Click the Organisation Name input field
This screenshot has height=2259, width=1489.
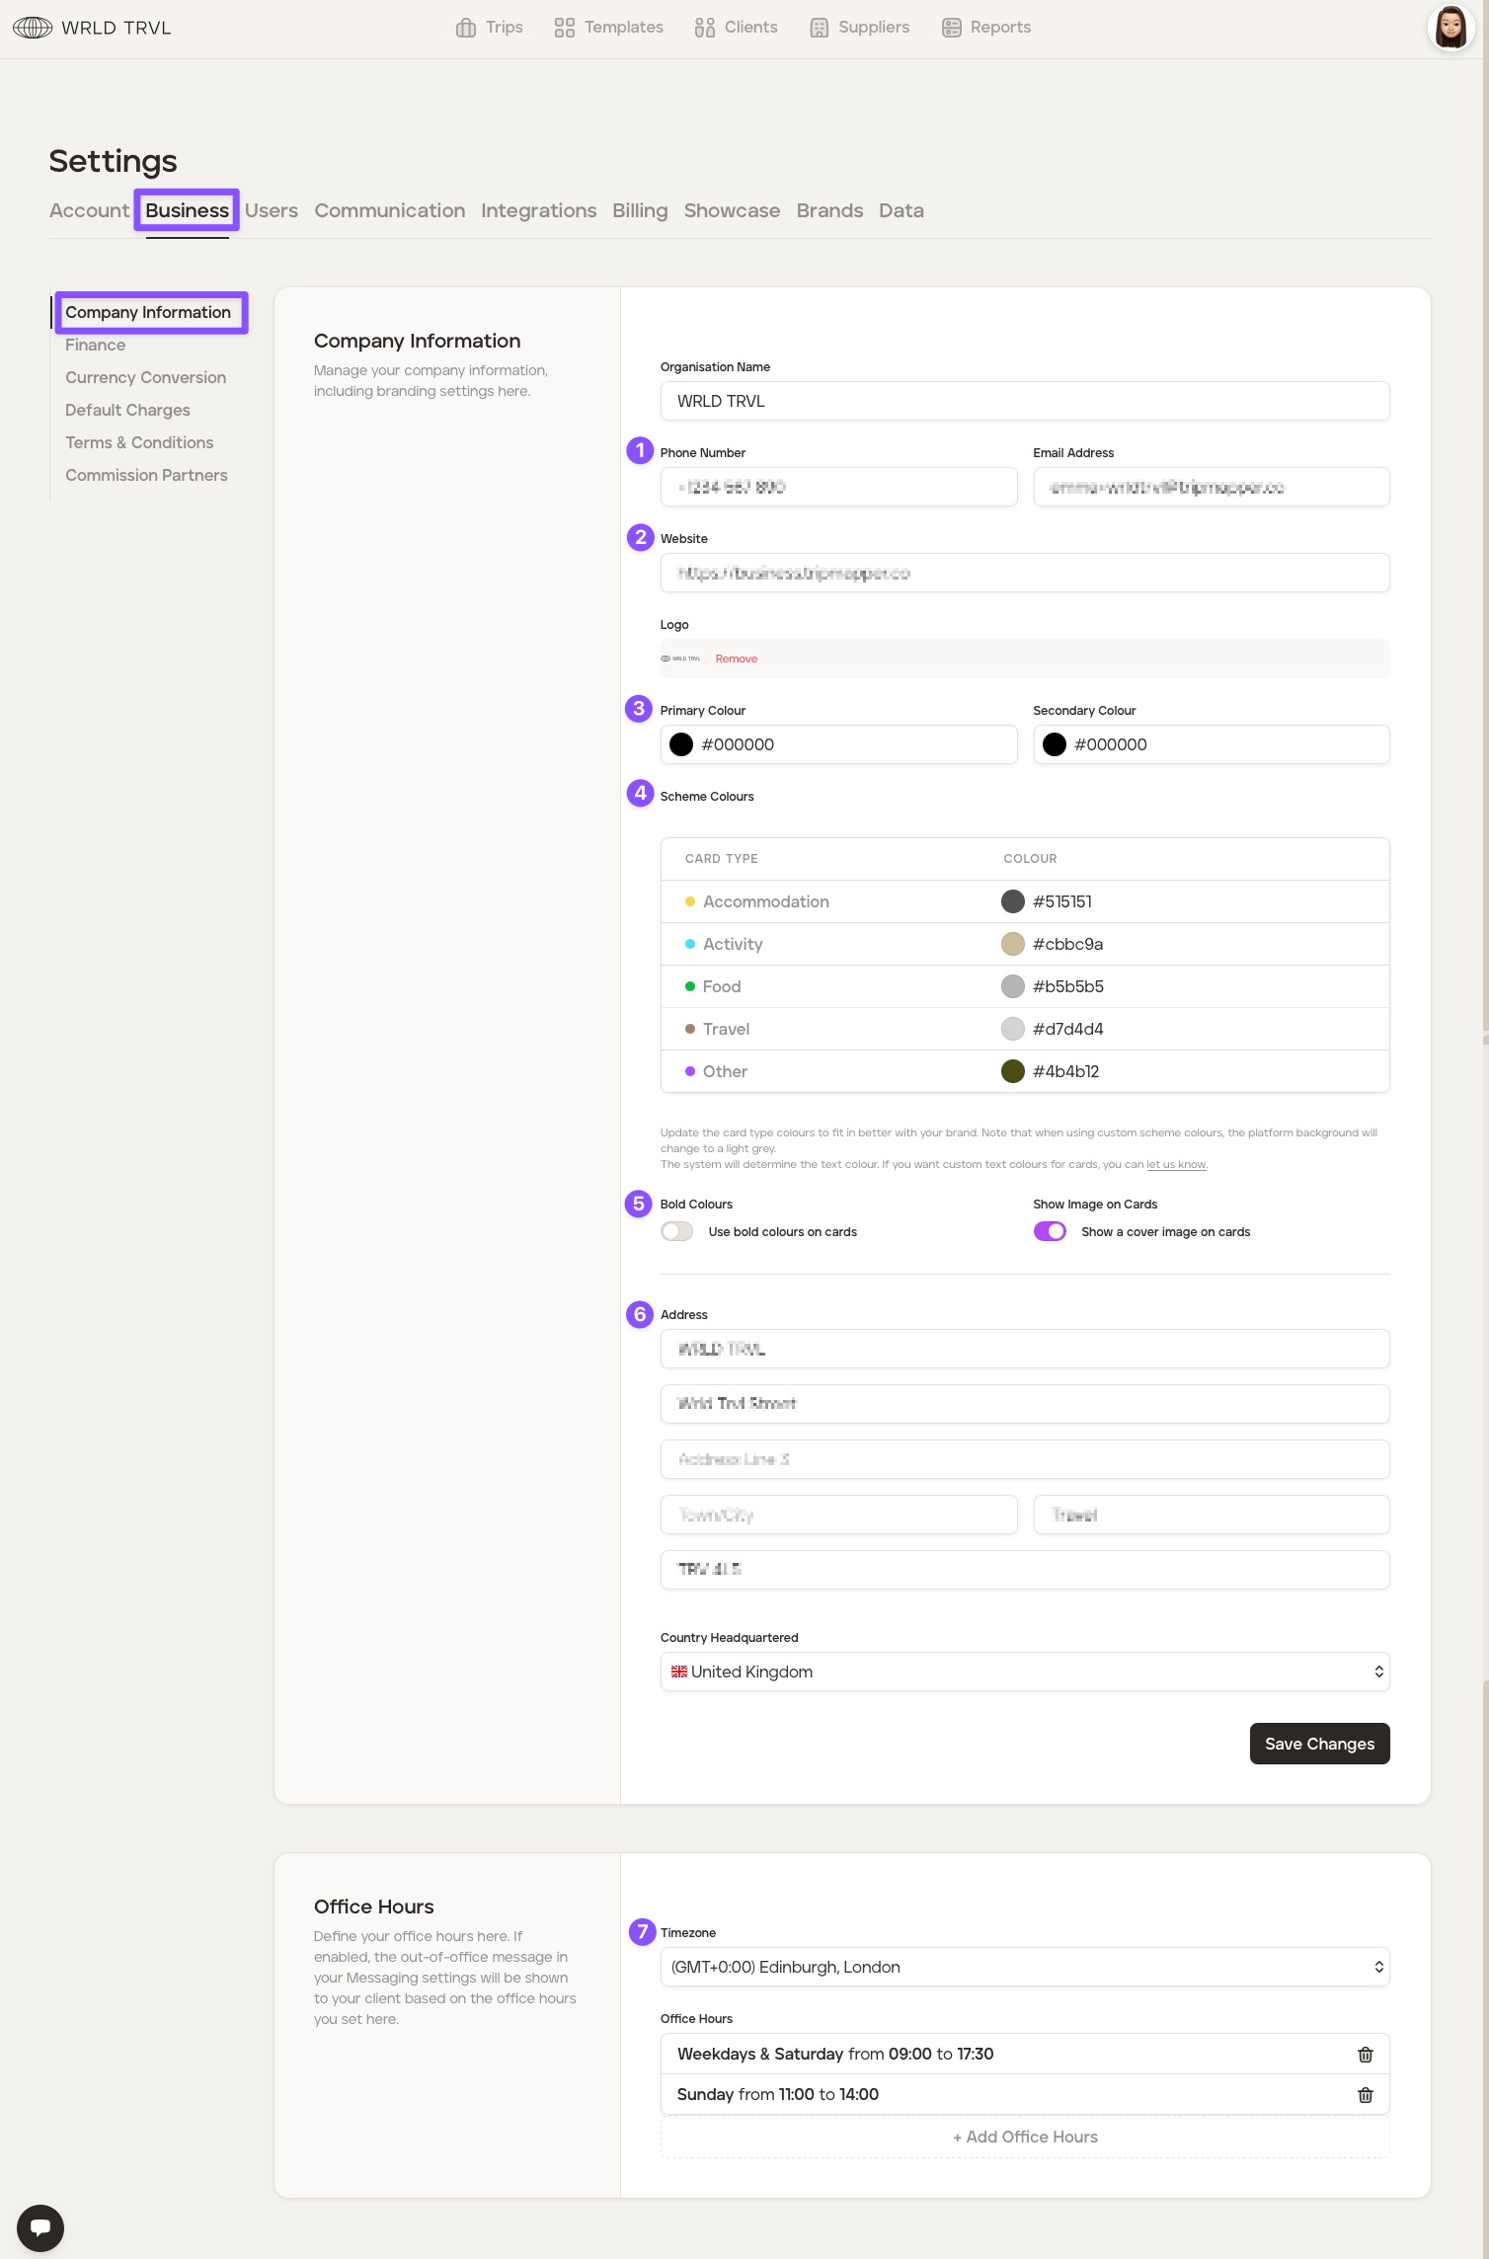pos(1024,401)
